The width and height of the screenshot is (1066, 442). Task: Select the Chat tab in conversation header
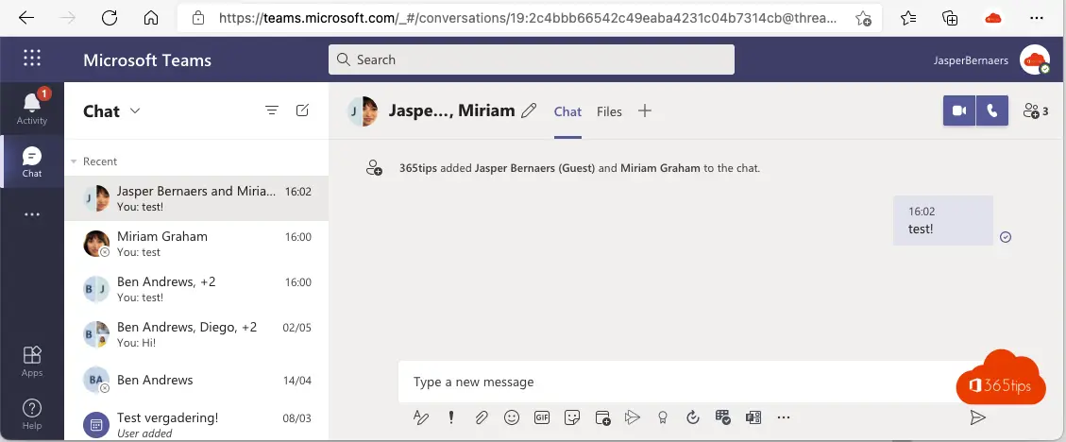point(567,111)
